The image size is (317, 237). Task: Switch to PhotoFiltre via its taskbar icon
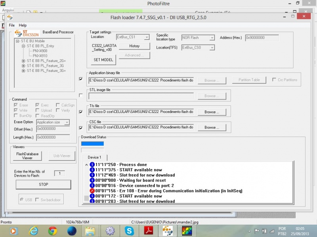coord(187,231)
